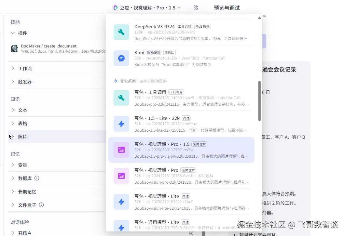Open the Doc Maker / create_document plugin
The height and width of the screenshot is (236, 345).
coord(59,48)
